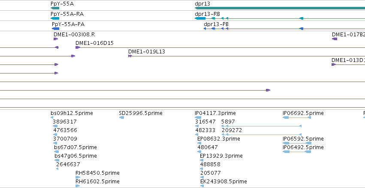Click the RH58450.5prime EST arrow
365x188 pixels.
click(x=78, y=177)
